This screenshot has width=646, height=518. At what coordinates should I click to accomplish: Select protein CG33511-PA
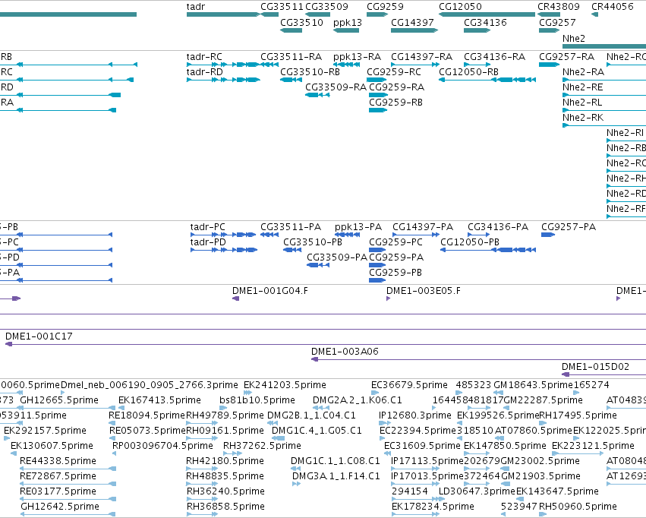(269, 235)
